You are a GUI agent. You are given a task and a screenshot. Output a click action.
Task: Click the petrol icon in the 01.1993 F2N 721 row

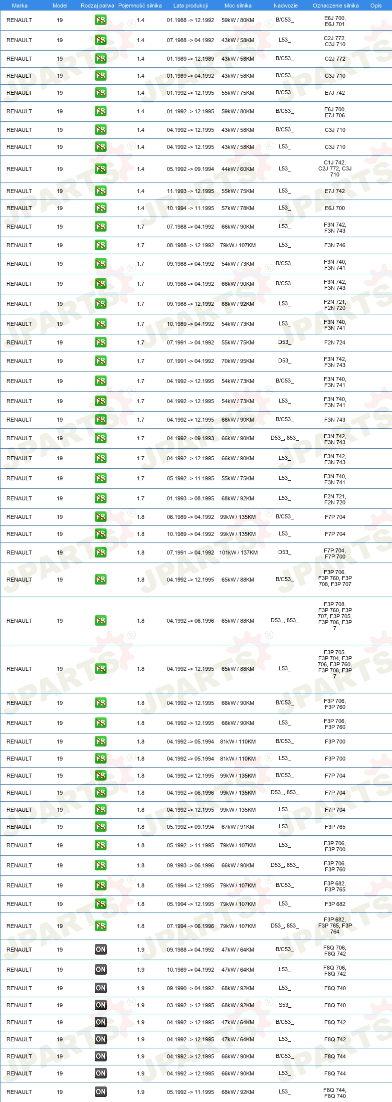(x=100, y=498)
